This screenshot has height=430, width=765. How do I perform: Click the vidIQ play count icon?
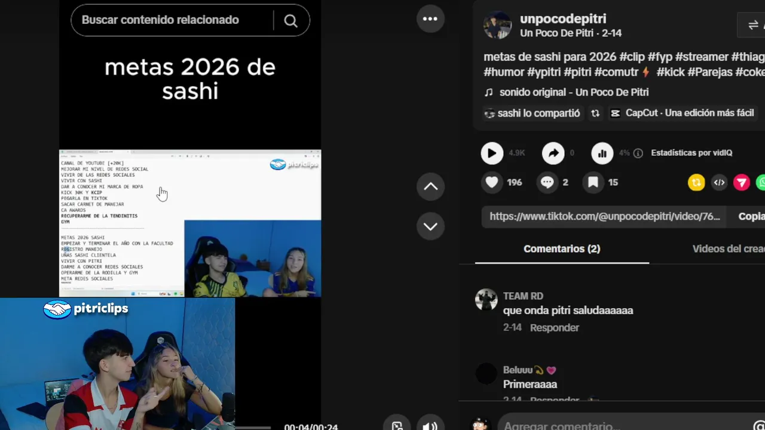(492, 153)
